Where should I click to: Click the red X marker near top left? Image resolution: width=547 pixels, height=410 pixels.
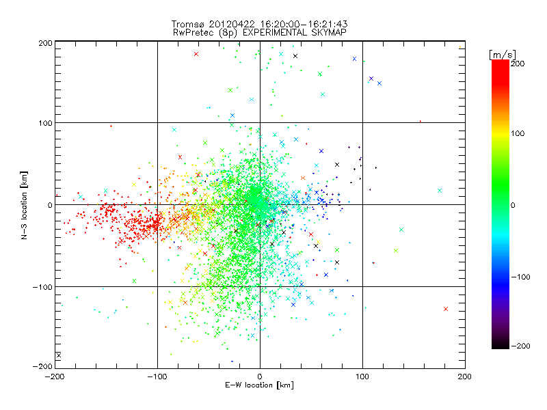tap(196, 54)
